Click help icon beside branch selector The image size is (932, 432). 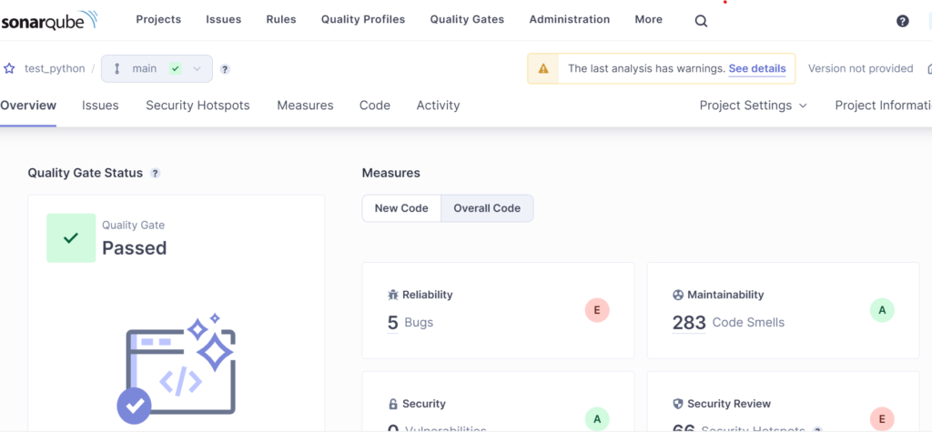tap(225, 69)
